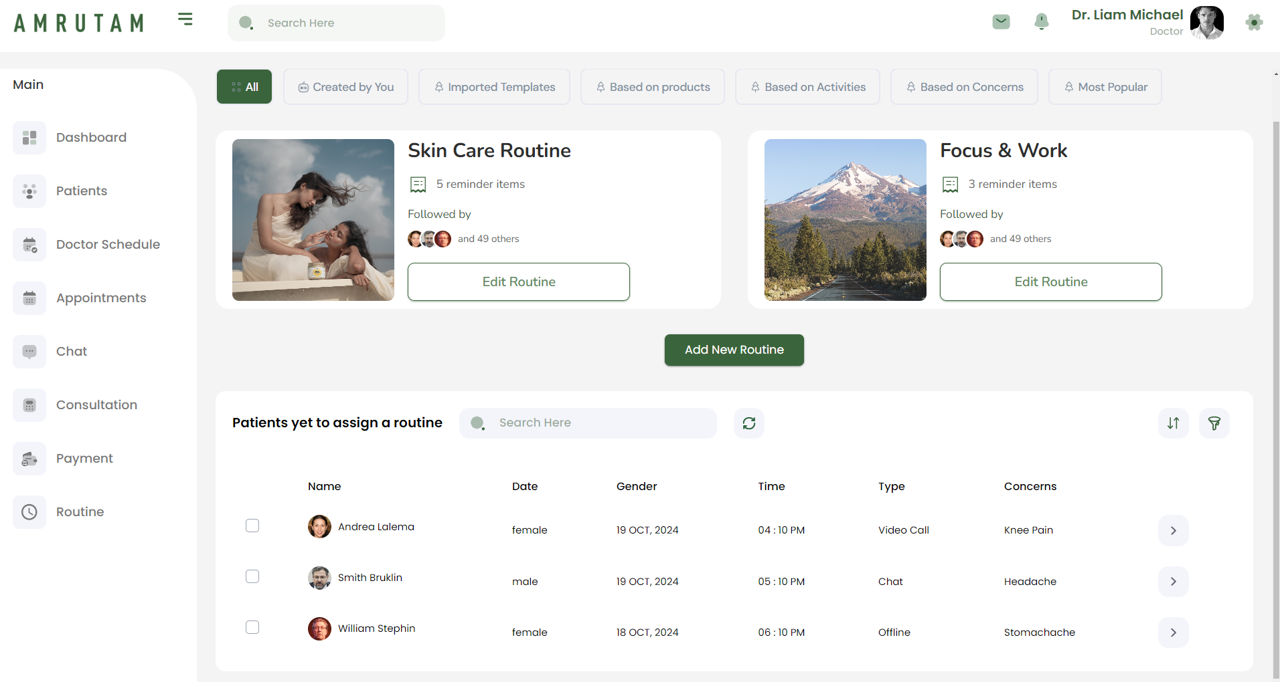Click the Skin Care reminder items icon
Screen dimensions: 1280x682
click(x=418, y=185)
